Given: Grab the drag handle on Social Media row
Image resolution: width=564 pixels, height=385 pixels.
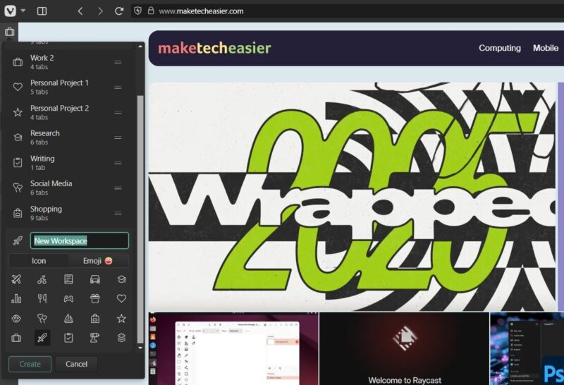Looking at the screenshot, I should click(118, 188).
